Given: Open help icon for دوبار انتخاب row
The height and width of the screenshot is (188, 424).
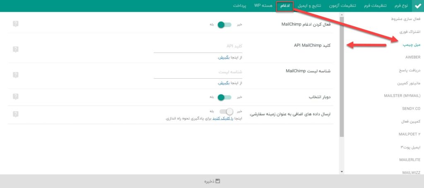Looking at the screenshot, I should tap(16, 96).
